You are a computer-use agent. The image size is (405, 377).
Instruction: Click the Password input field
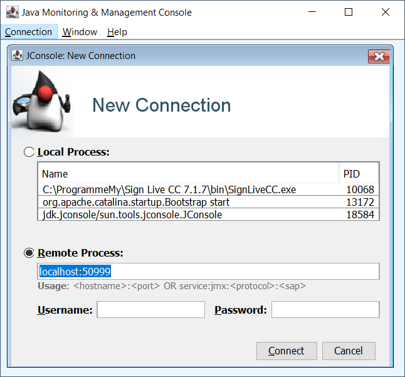click(x=325, y=309)
